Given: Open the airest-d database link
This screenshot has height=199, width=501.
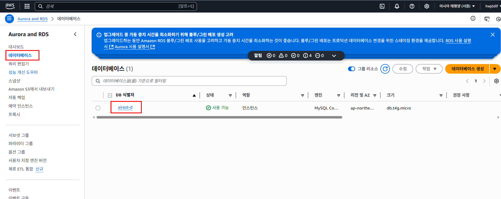Looking at the screenshot, I should (125, 107).
